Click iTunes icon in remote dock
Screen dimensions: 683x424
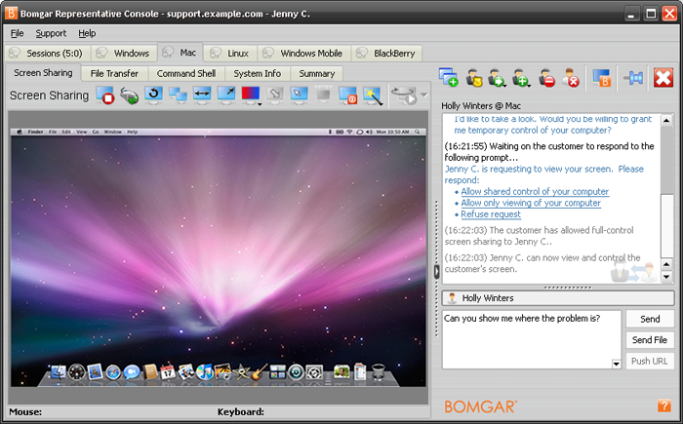pyautogui.click(x=204, y=372)
